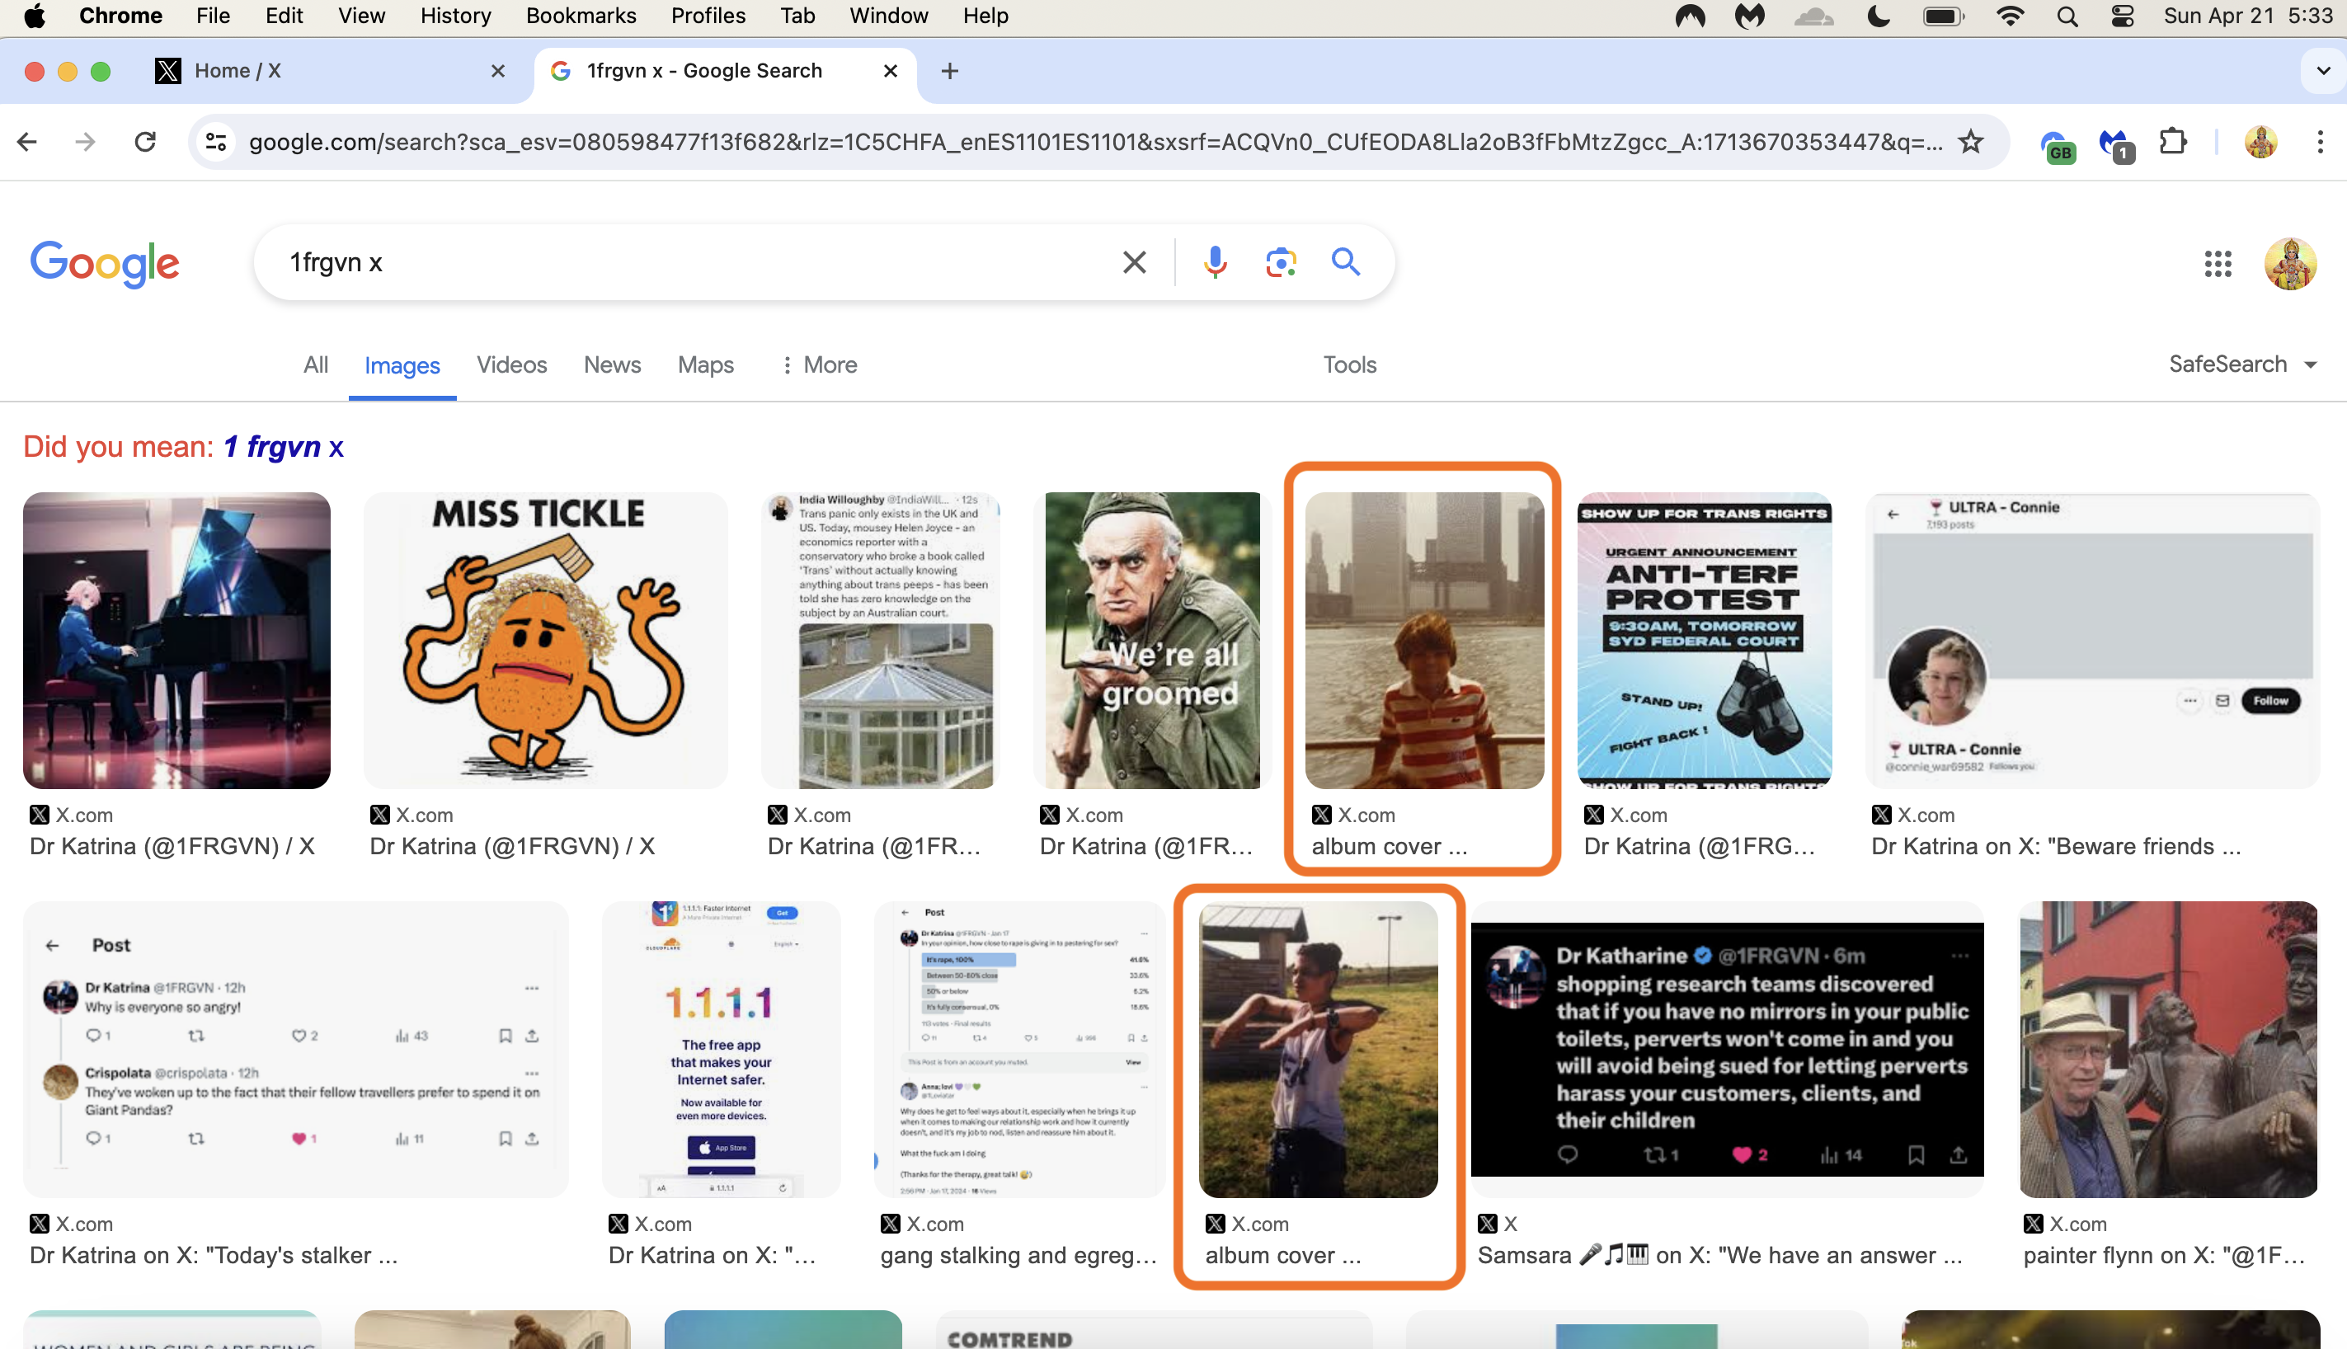Select the News results tab
Screen dimensions: 2347x1349
click(612, 364)
